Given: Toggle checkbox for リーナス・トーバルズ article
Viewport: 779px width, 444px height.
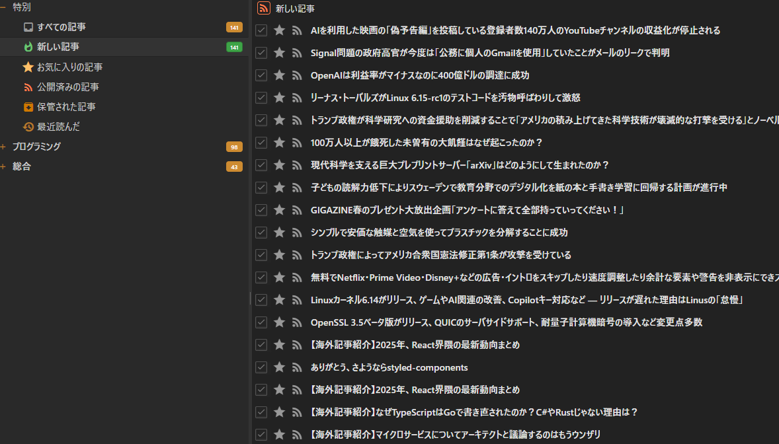Looking at the screenshot, I should (x=261, y=97).
